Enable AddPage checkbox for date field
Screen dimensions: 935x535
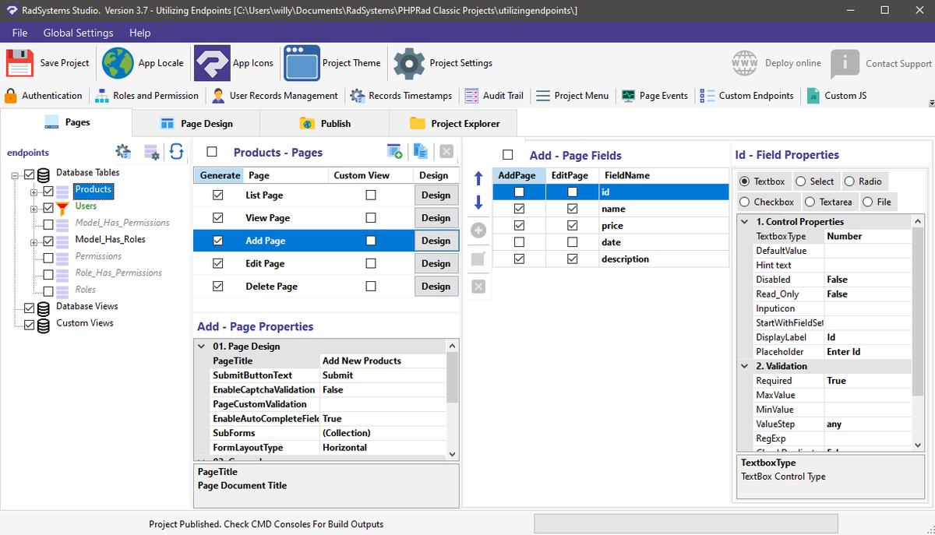point(519,242)
